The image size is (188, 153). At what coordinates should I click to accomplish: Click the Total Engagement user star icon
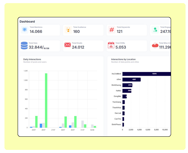155,30
